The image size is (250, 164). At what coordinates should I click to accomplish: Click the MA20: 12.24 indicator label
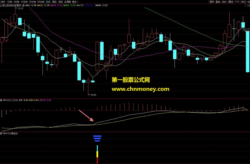pyautogui.click(x=56, y=5)
